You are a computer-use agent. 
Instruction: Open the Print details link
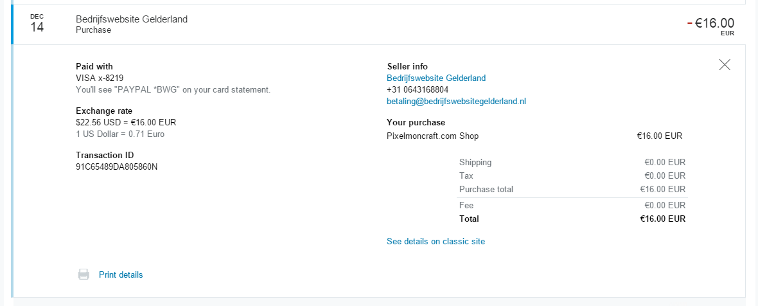tap(121, 274)
